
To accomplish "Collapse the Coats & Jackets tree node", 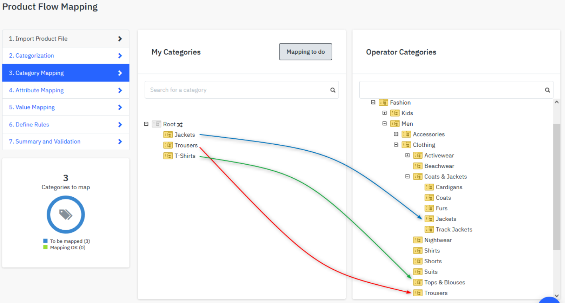I will 408,177.
